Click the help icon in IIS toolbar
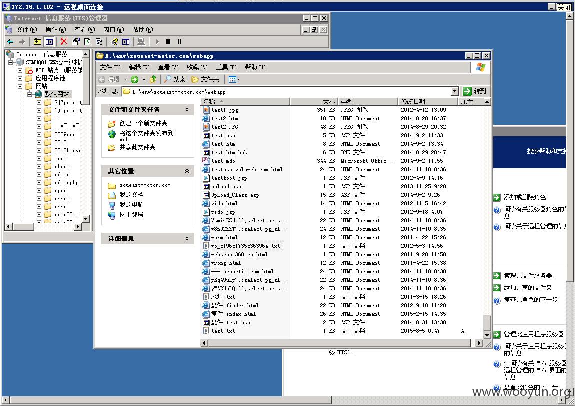This screenshot has width=575, height=406. coord(114,42)
